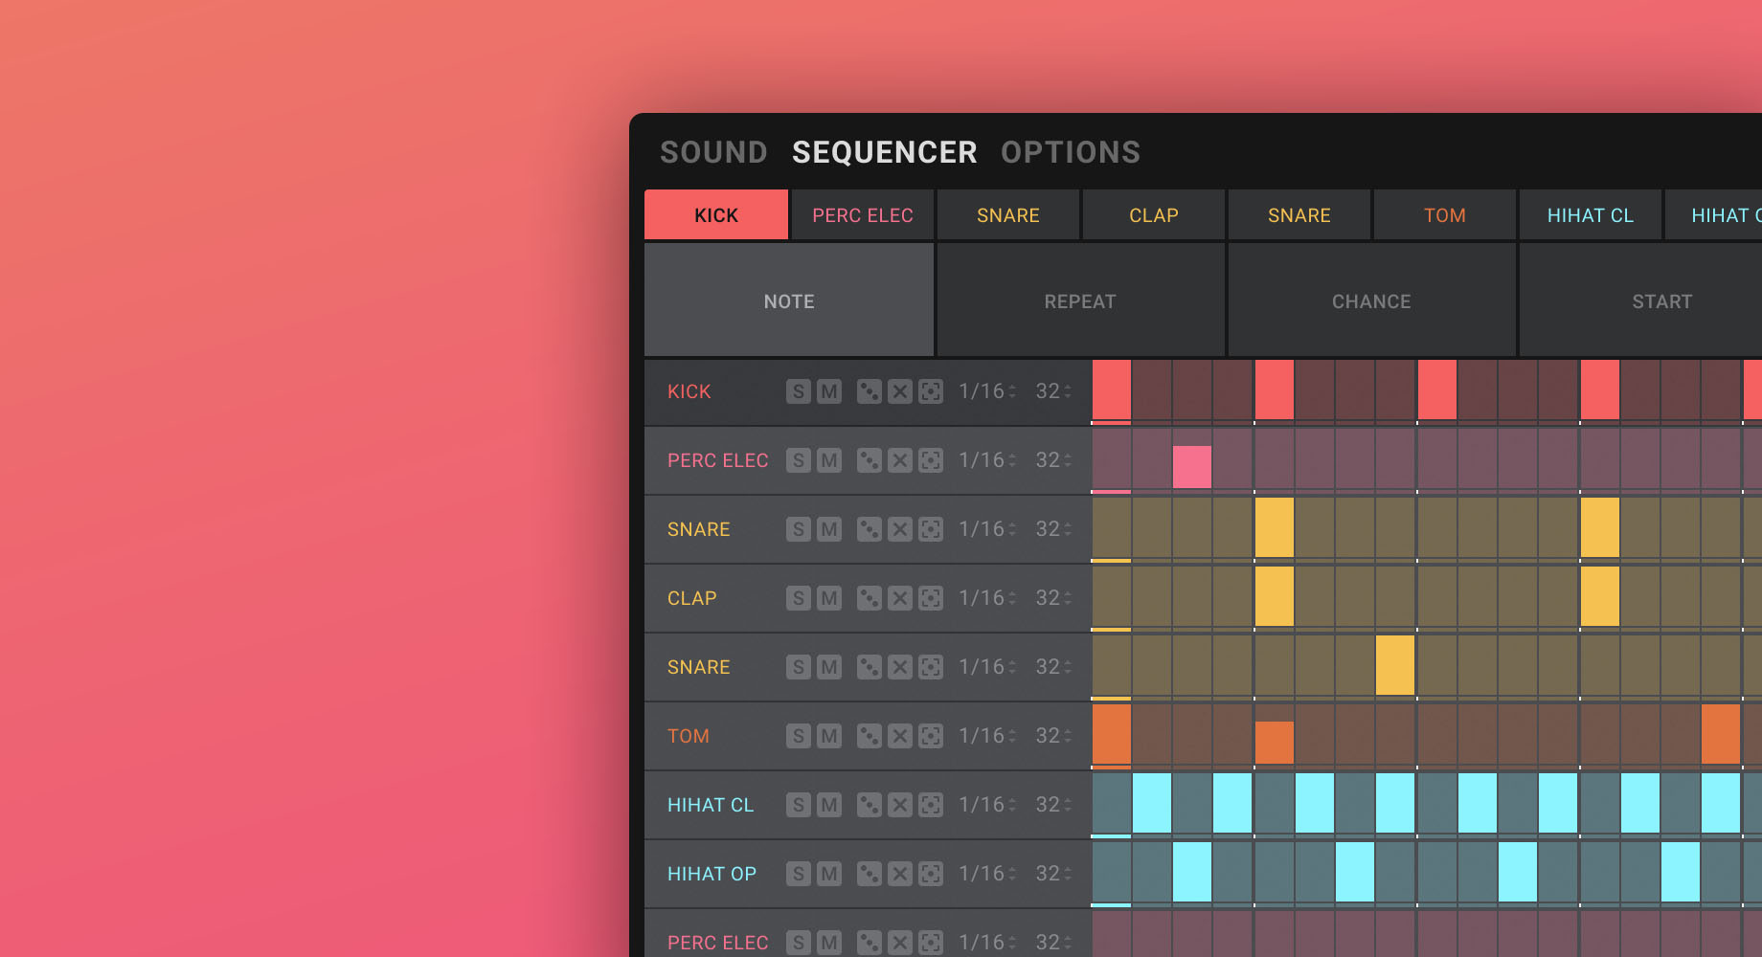Clear the HIHAT CL row pattern

pyautogui.click(x=900, y=805)
